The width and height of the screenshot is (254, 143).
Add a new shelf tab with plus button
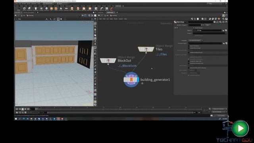[x=123, y=6]
